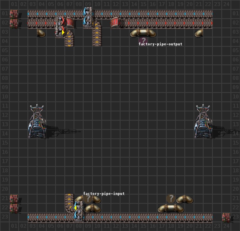Select the blue fast inserter on the top belt
Screen dimensions: 240x231
[86, 17]
